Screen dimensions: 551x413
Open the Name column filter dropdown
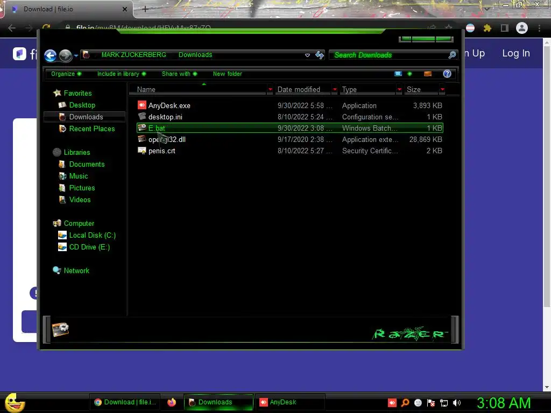[270, 90]
